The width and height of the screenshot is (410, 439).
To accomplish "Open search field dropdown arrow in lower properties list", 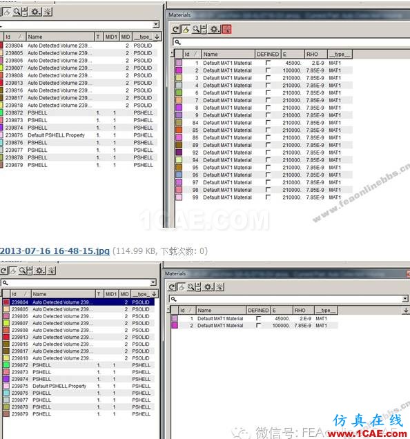I will coord(153,282).
